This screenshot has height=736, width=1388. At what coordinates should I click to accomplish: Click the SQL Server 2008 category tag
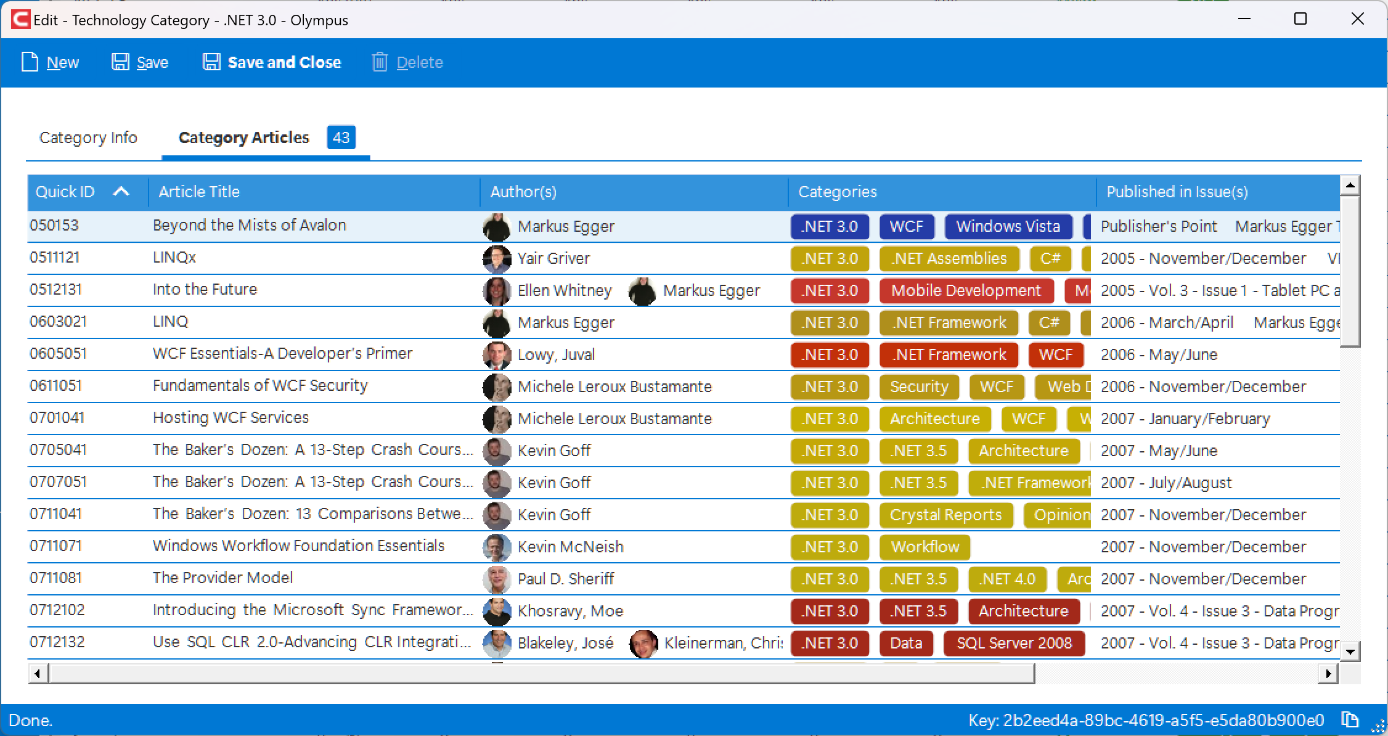[1014, 643]
